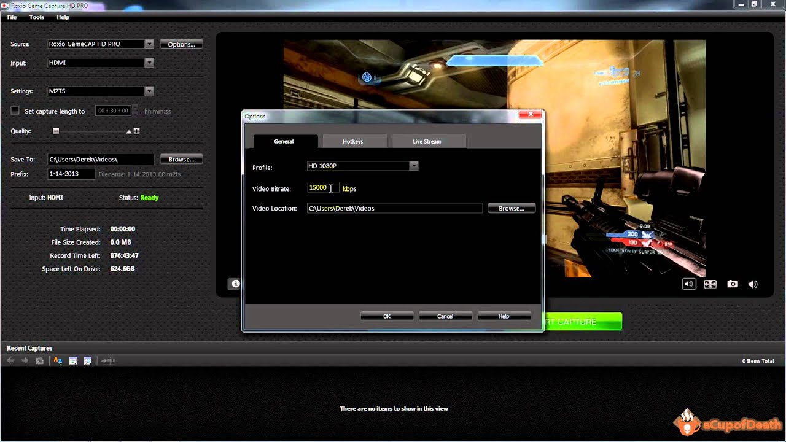Viewport: 786px width, 442px height.
Task: Click the unboxed speaker volume icon
Action: (753, 284)
